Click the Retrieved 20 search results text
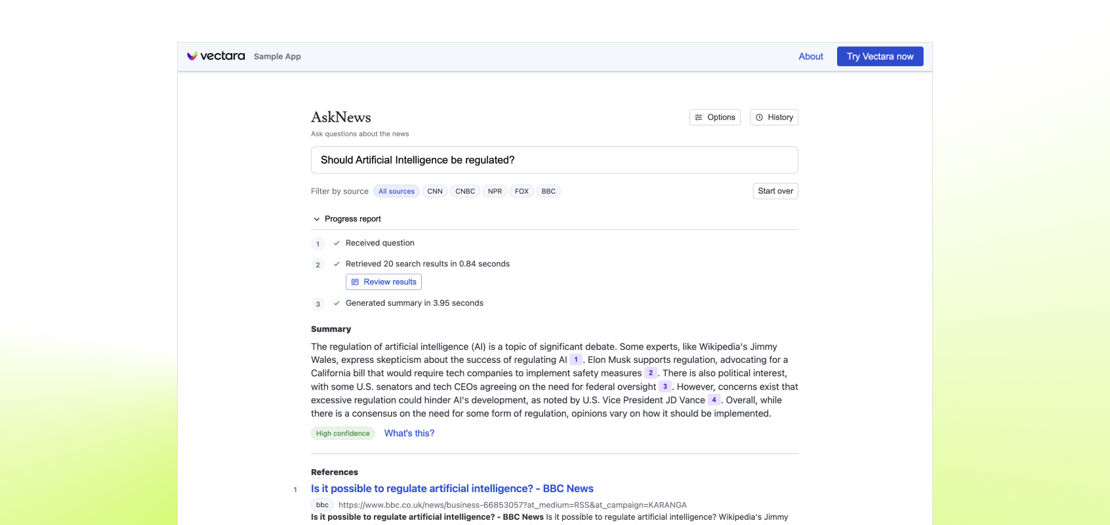The height and width of the screenshot is (525, 1110). (x=428, y=264)
